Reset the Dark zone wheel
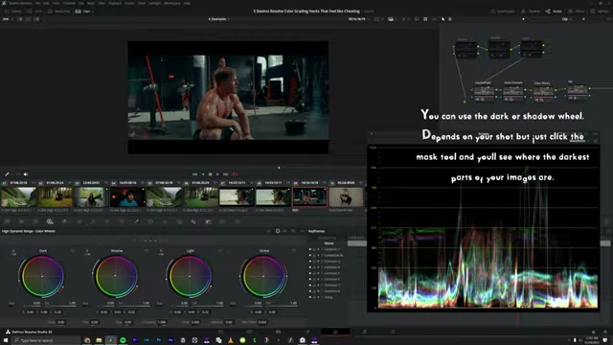The width and height of the screenshot is (613, 345). 73,251
